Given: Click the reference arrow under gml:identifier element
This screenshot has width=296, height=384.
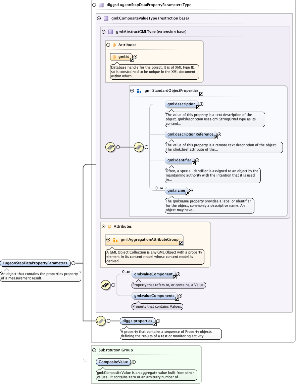Looking at the screenshot, I should pos(194,163).
